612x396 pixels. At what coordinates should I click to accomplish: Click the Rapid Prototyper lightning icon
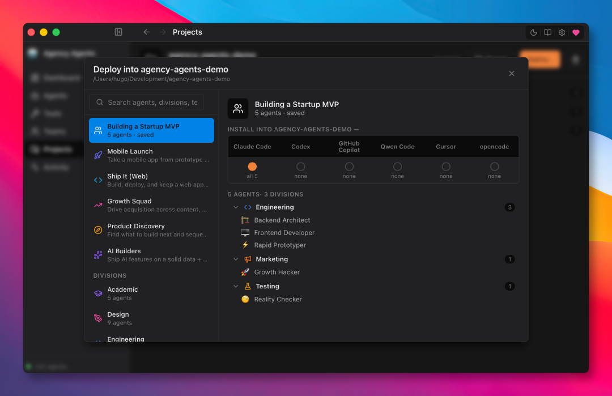245,245
